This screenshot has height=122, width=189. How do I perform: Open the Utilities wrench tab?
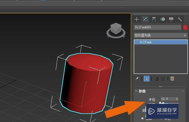(180, 19)
